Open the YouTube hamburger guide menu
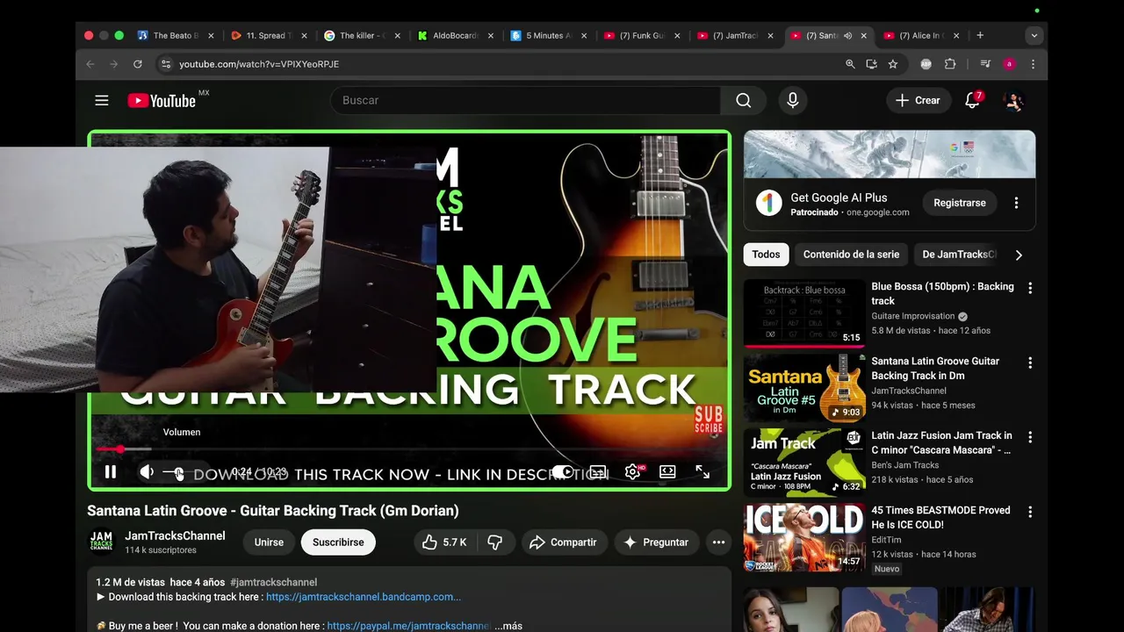 point(102,100)
